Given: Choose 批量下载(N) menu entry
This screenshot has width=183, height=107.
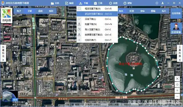Looking at the screenshot, I should (97, 24).
